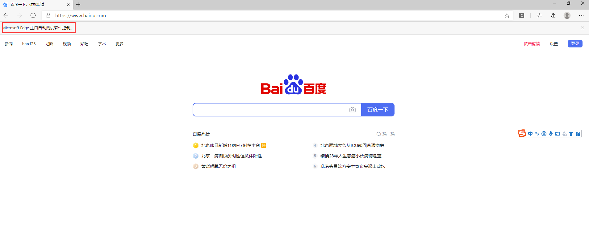Click the Sogou microphone voice input icon

(x=551, y=134)
